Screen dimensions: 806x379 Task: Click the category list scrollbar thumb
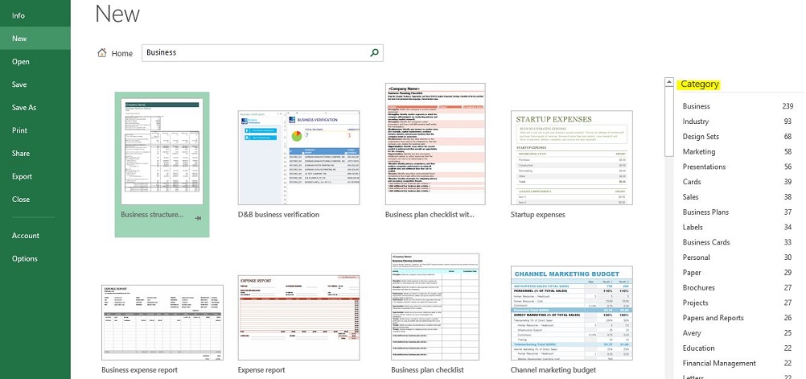point(668,121)
